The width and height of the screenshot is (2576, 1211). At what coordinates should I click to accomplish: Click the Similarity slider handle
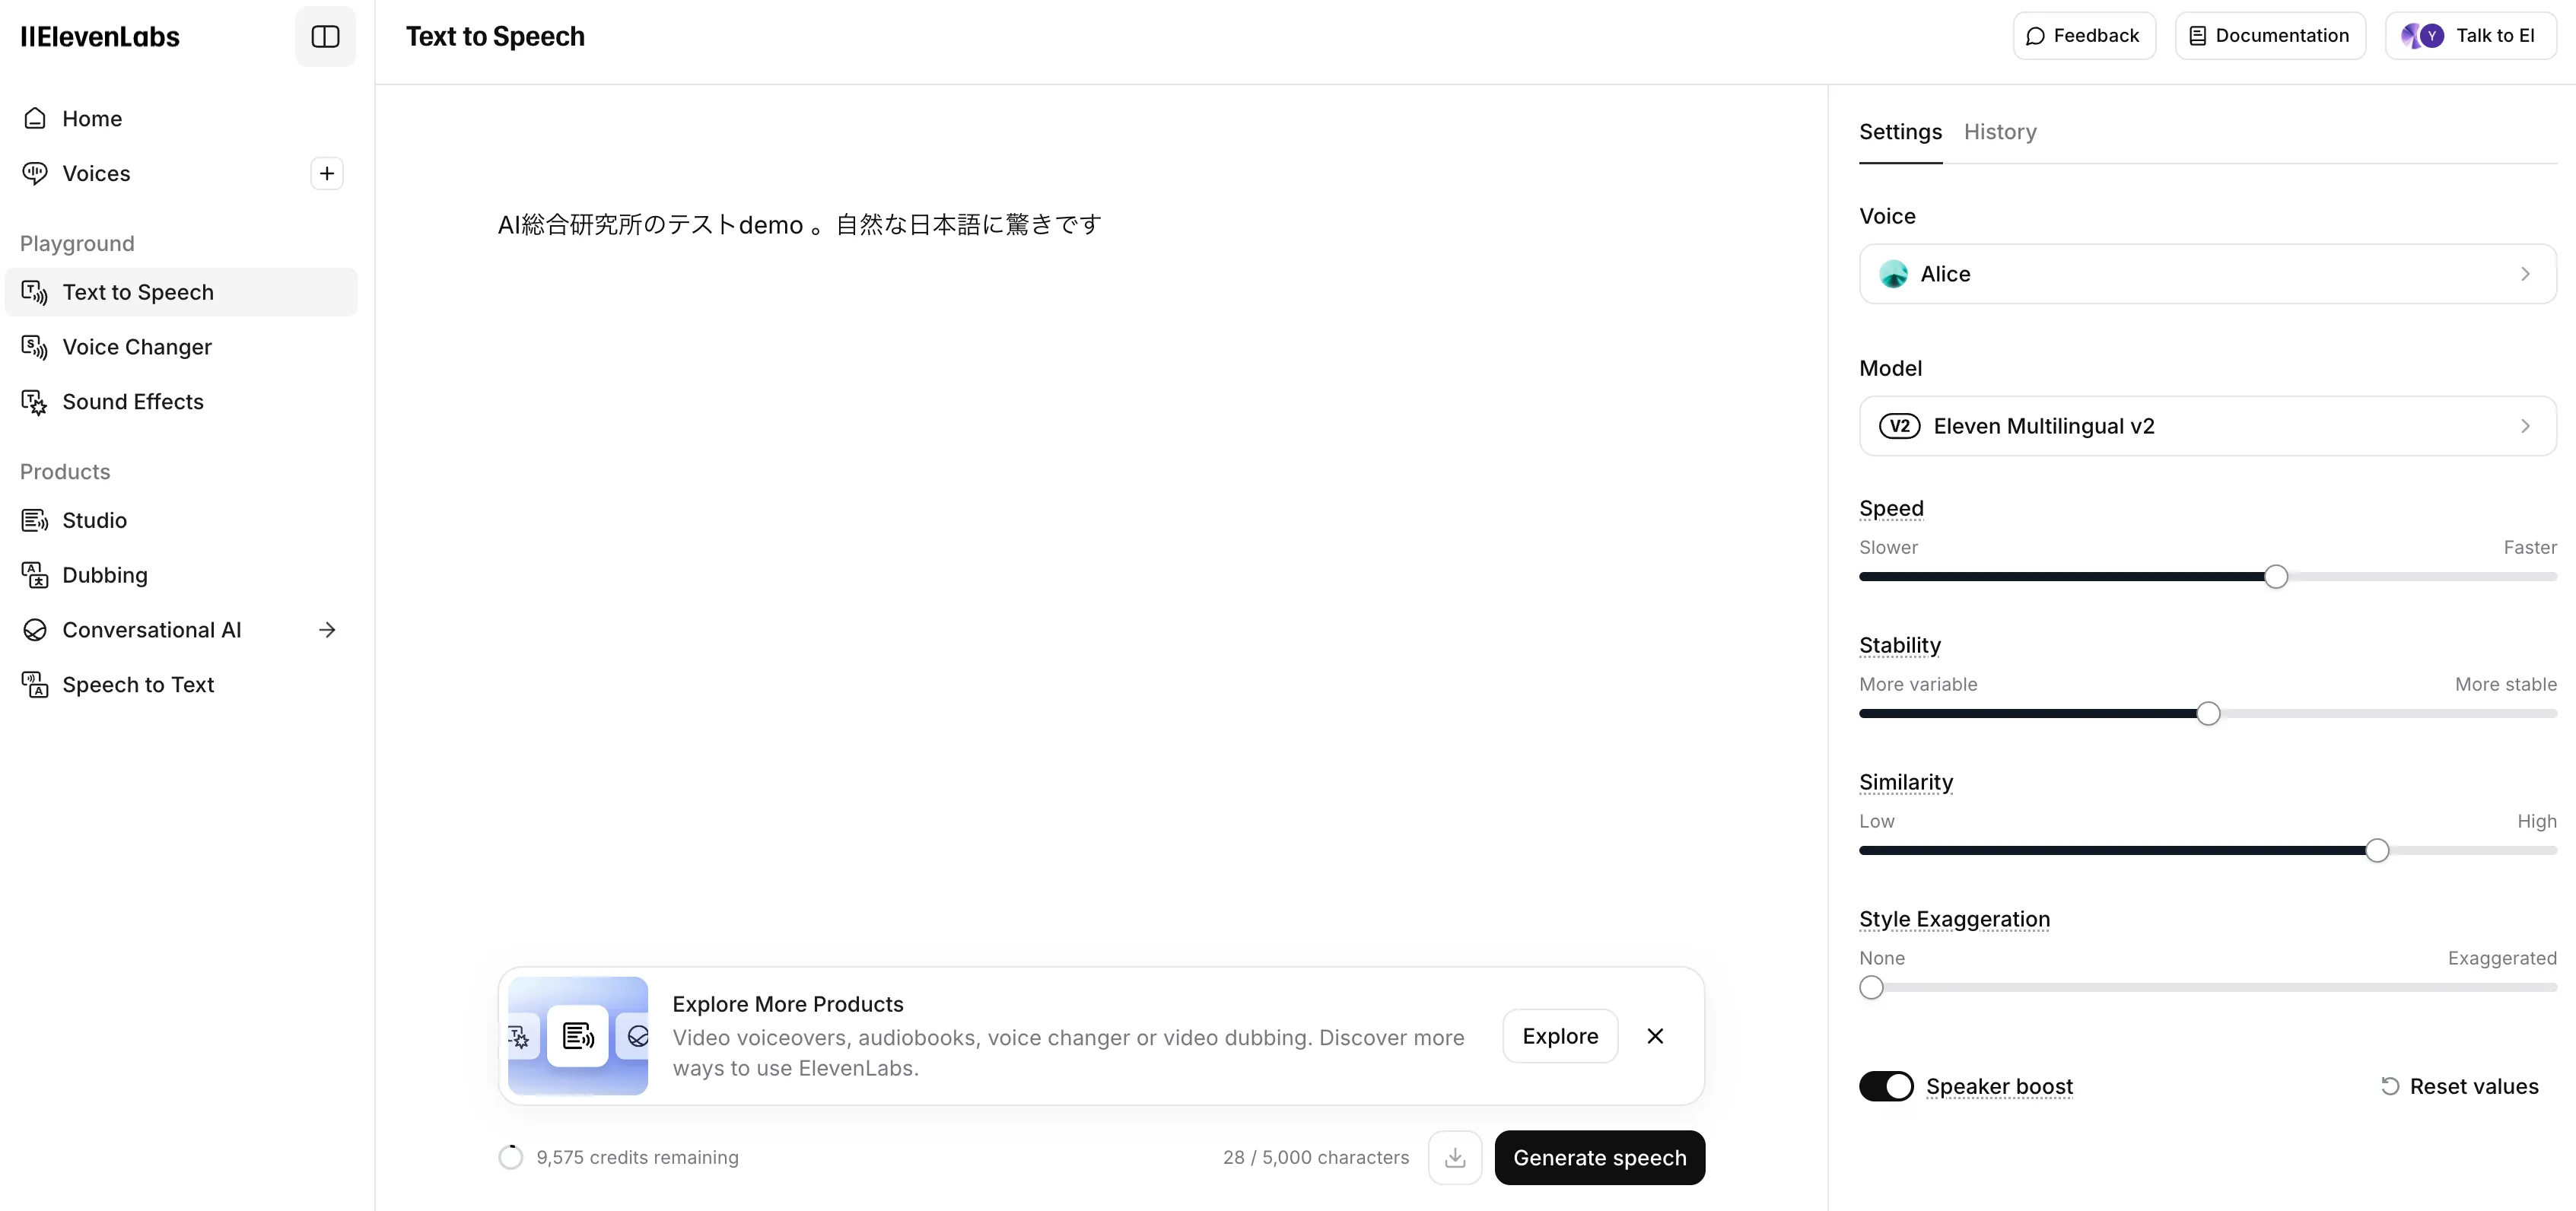click(x=2377, y=851)
